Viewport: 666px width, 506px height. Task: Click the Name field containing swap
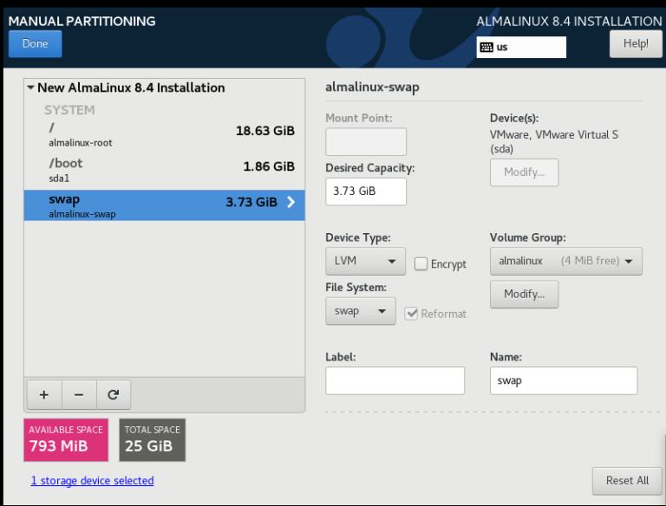click(564, 380)
